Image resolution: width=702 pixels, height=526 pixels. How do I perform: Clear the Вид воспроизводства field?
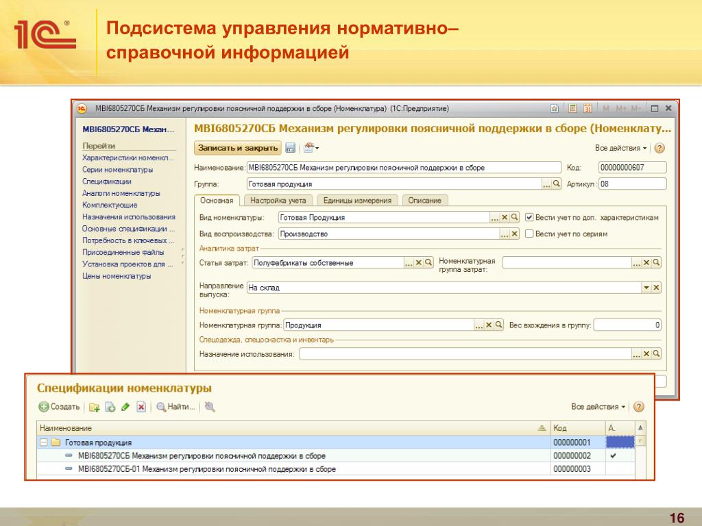coord(514,234)
